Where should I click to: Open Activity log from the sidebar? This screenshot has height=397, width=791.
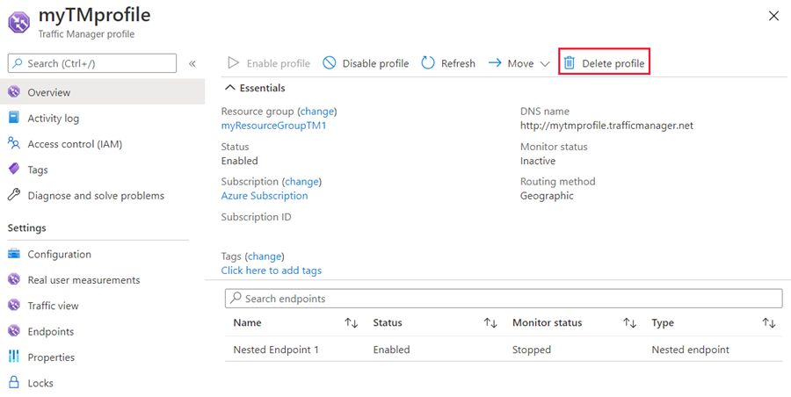53,119
